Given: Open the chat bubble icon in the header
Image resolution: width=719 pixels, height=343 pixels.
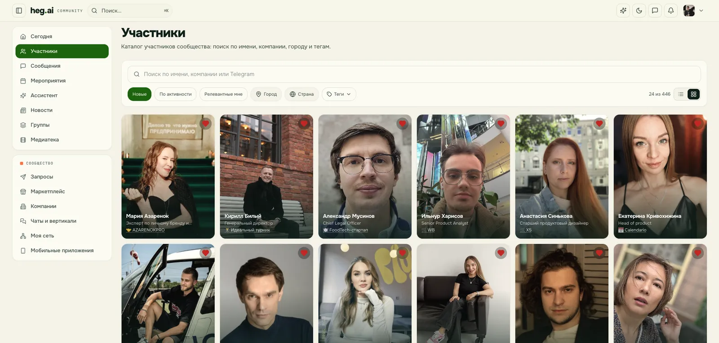Looking at the screenshot, I should [655, 10].
